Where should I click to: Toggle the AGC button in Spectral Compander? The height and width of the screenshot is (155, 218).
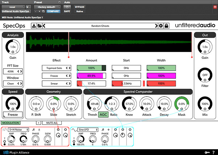(103, 115)
